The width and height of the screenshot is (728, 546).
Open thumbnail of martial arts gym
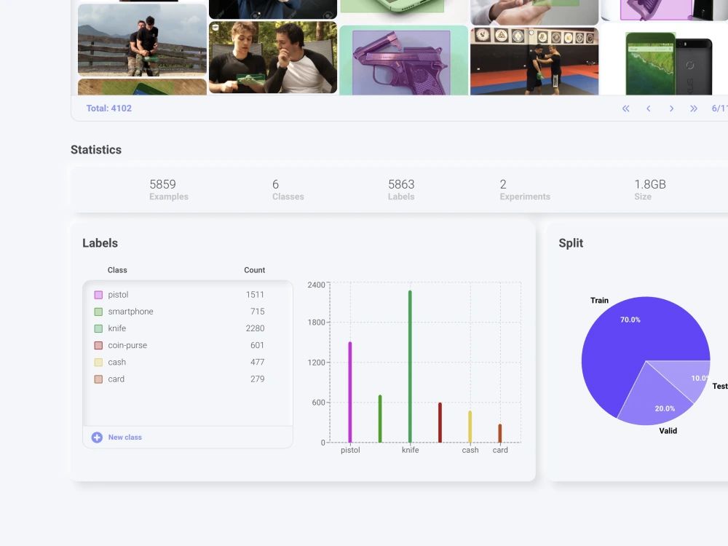tap(534, 61)
